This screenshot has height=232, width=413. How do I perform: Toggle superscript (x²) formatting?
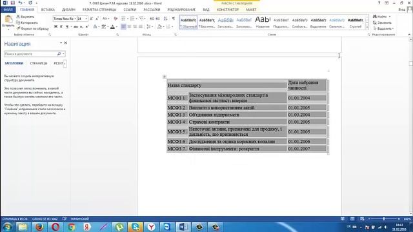(x=87, y=26)
